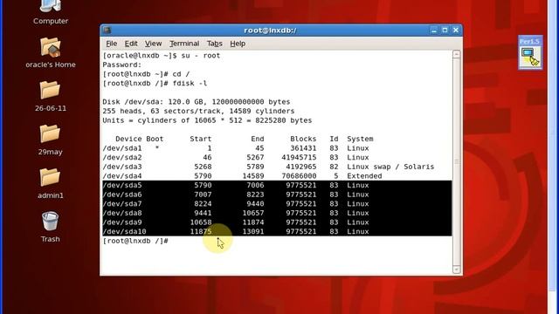Click the /dev/sda2 device name
The width and height of the screenshot is (559, 314).
[122, 157]
